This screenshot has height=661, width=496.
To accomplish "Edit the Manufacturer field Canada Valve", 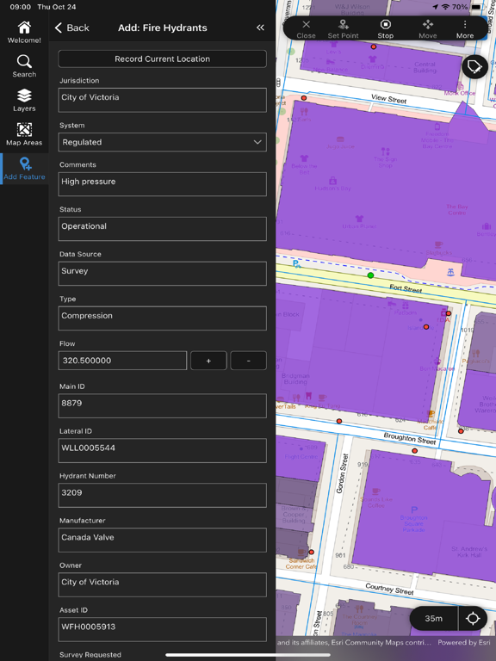I will tap(163, 540).
